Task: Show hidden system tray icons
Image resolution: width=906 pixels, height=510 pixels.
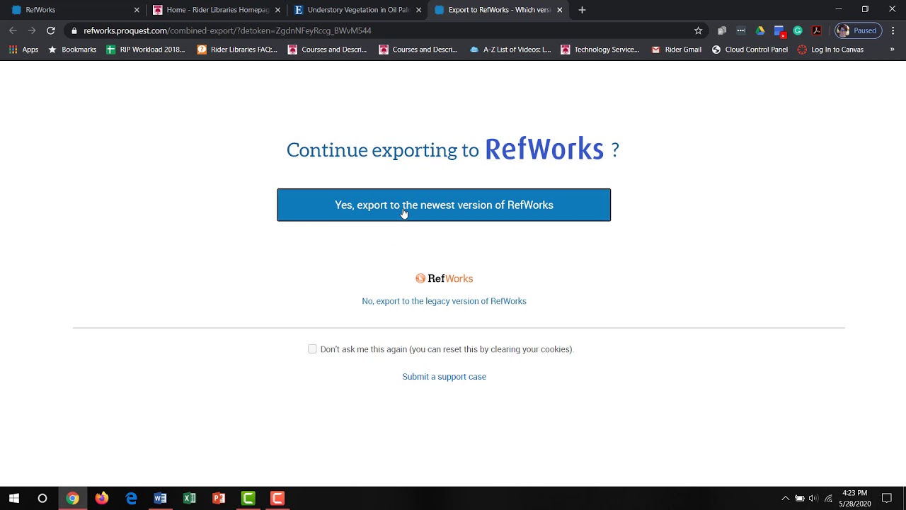Action: pyautogui.click(x=785, y=499)
